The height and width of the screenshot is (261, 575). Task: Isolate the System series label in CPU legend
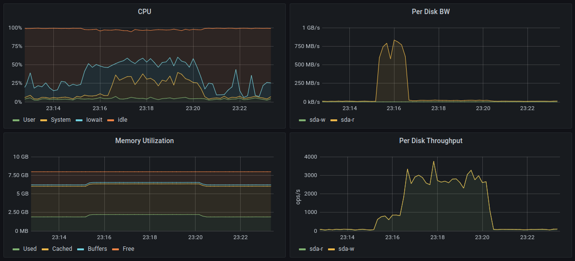tap(61, 119)
